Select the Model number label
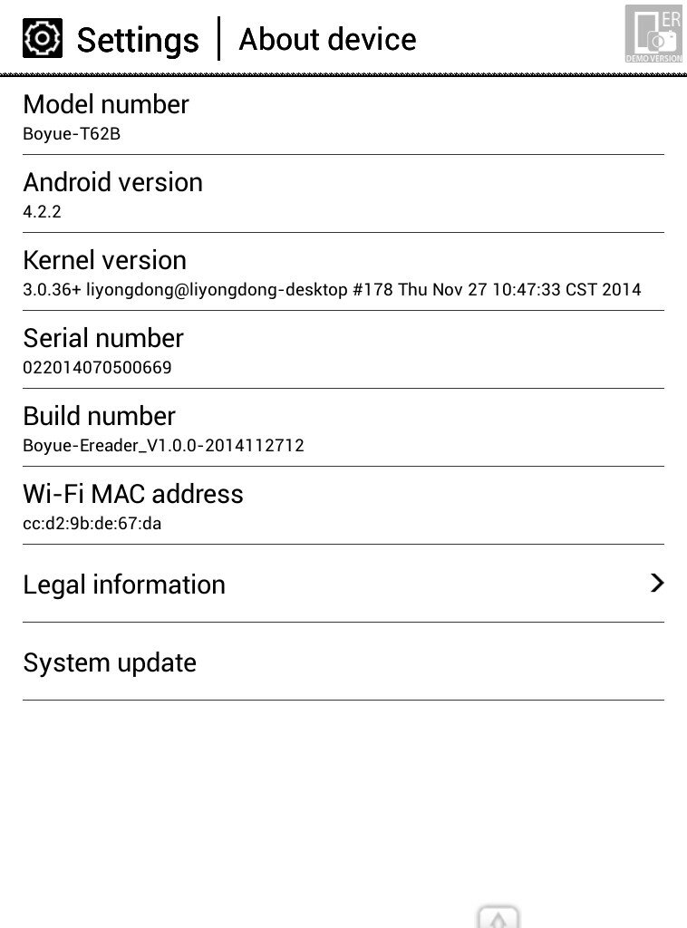This screenshot has width=687, height=928. [x=106, y=104]
